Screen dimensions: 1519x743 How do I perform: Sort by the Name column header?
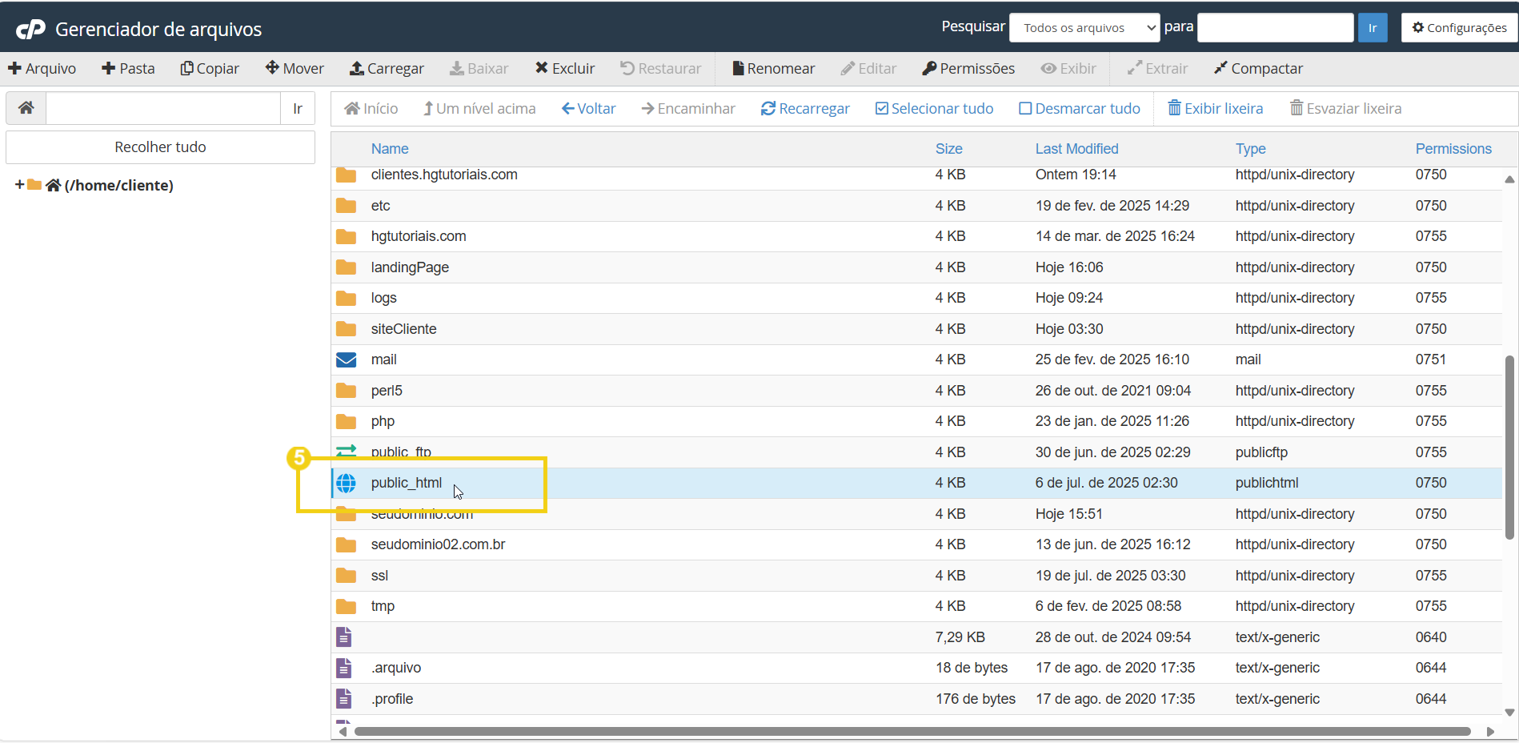pos(390,149)
